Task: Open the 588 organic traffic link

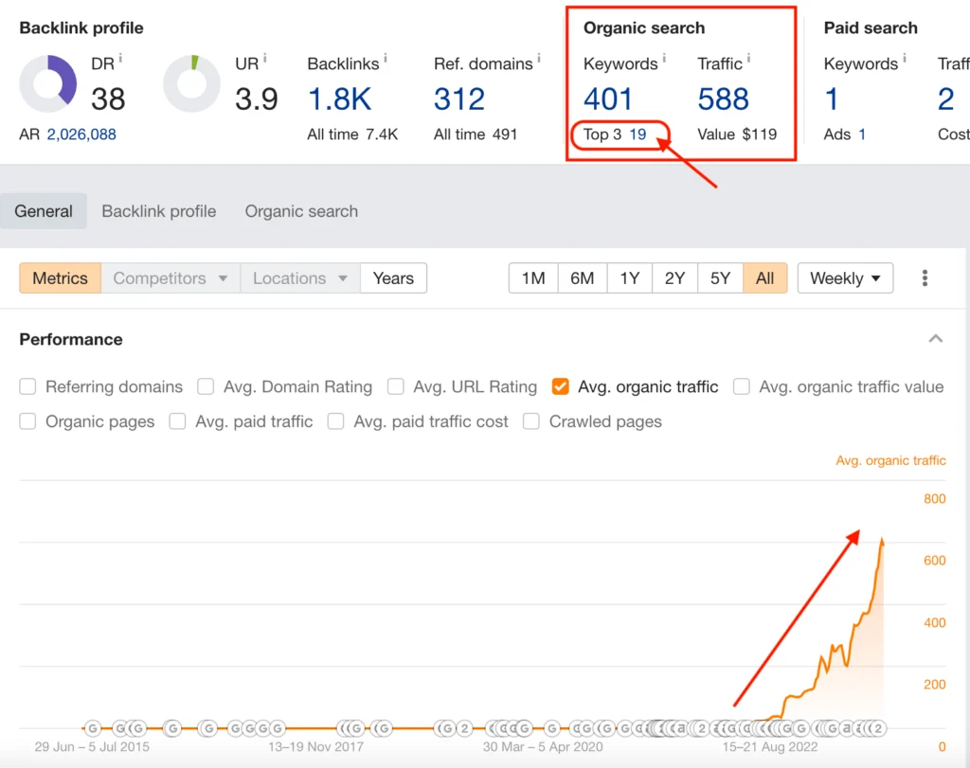Action: coord(723,98)
